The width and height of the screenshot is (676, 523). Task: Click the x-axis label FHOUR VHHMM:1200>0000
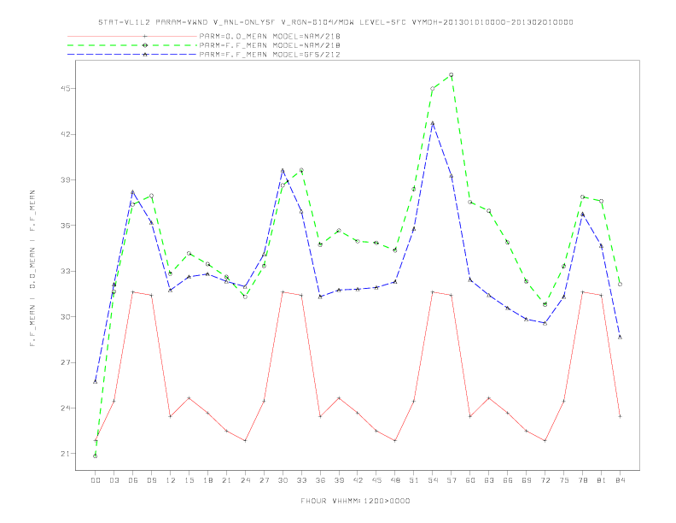tap(355, 501)
